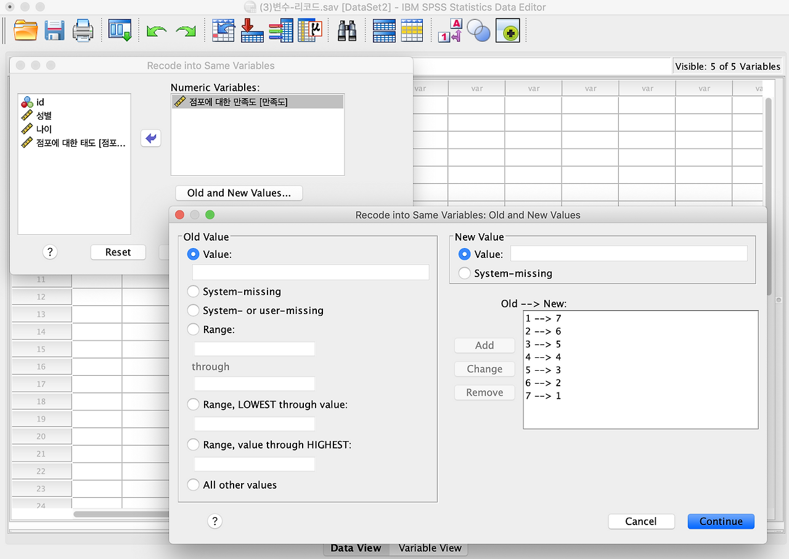Select Old Value System-missing option
Viewport: 789px width, 559px height.
(x=194, y=292)
